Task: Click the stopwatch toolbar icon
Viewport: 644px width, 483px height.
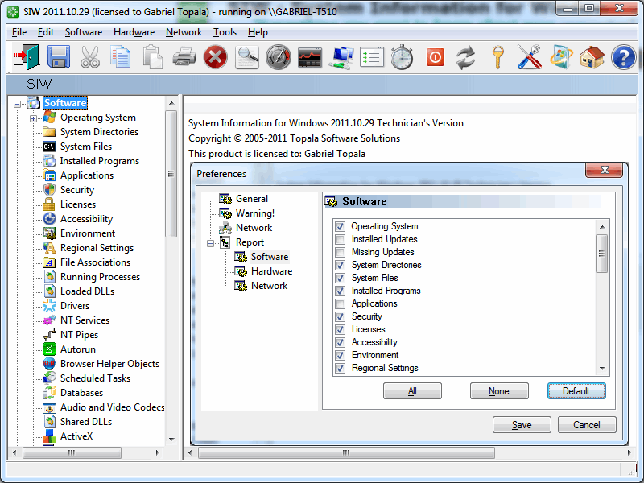Action: (402, 57)
